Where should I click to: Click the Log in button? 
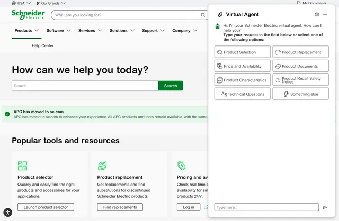coord(189,207)
